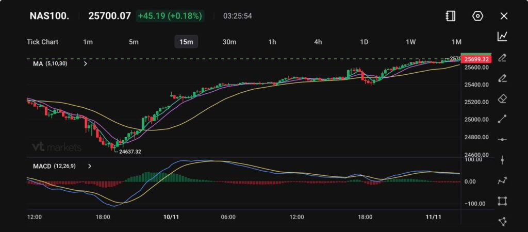Switch to Tick Chart view
The image size is (528, 232).
pos(42,42)
